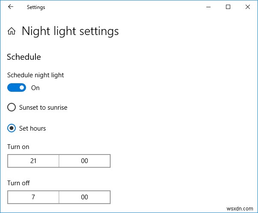
Task: Click the Night light settings page heading
Action: click(x=70, y=31)
